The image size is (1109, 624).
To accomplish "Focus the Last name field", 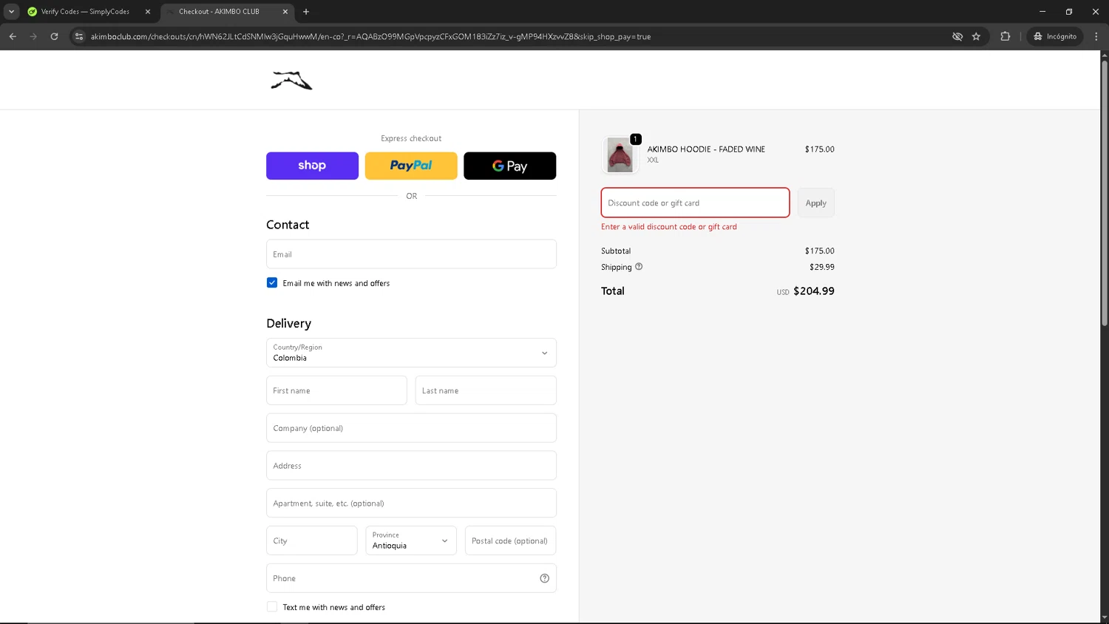I will pyautogui.click(x=486, y=390).
